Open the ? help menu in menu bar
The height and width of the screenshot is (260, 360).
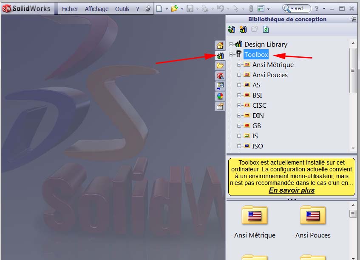click(x=137, y=9)
